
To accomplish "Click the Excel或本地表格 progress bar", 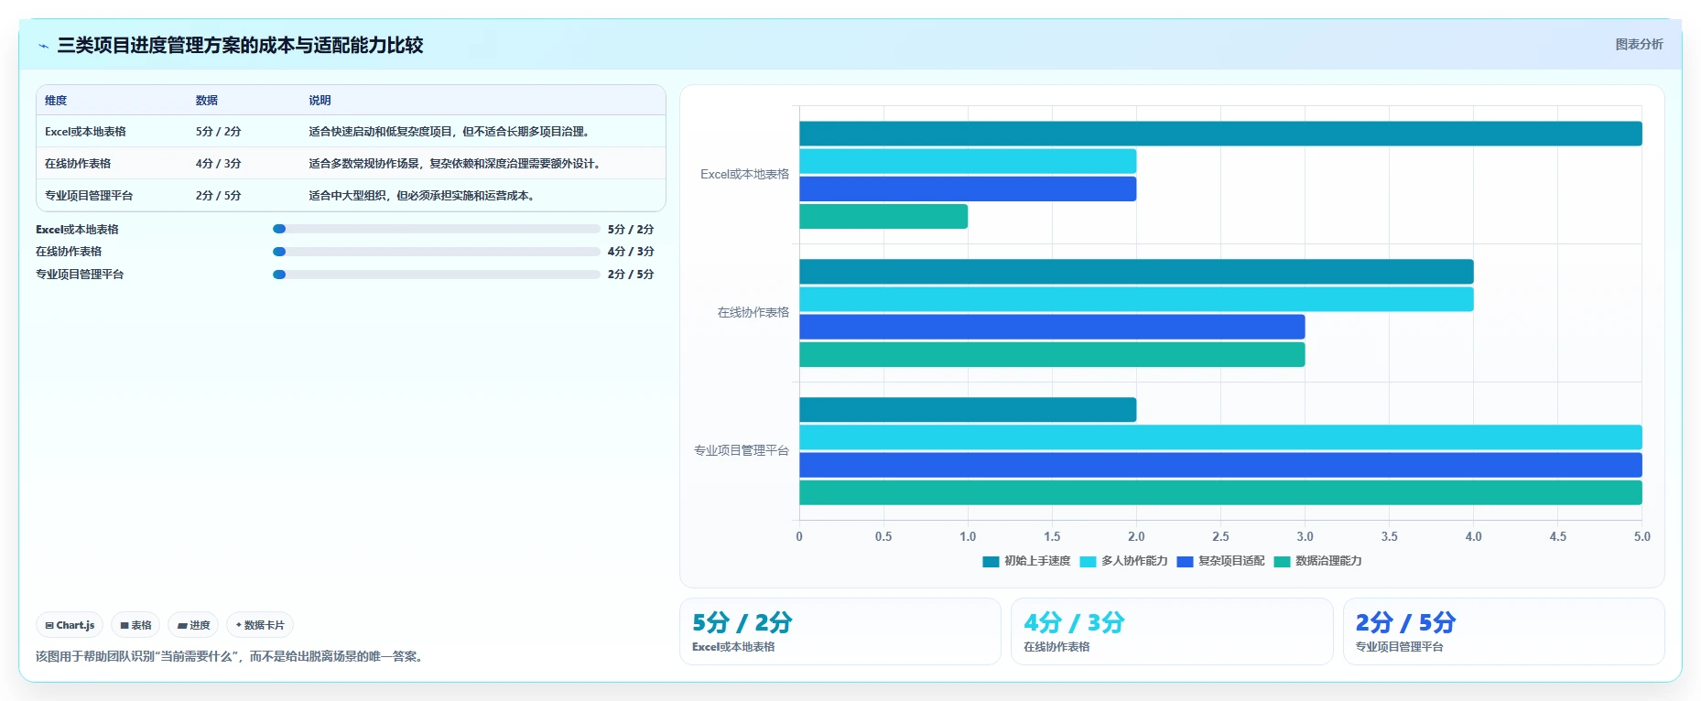I will [437, 229].
